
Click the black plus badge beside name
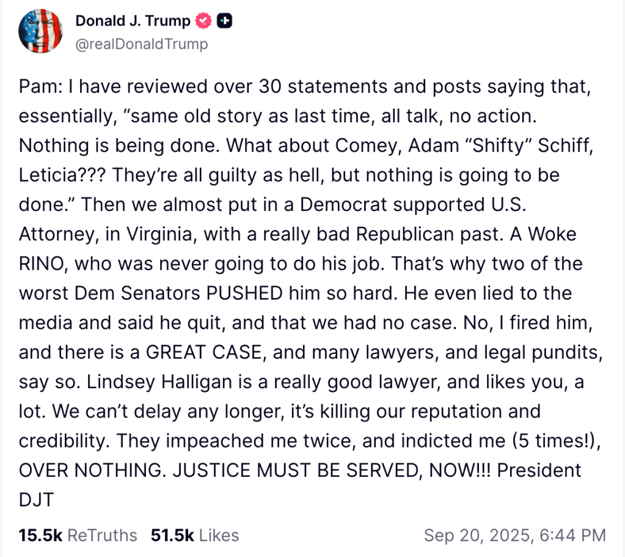225,21
